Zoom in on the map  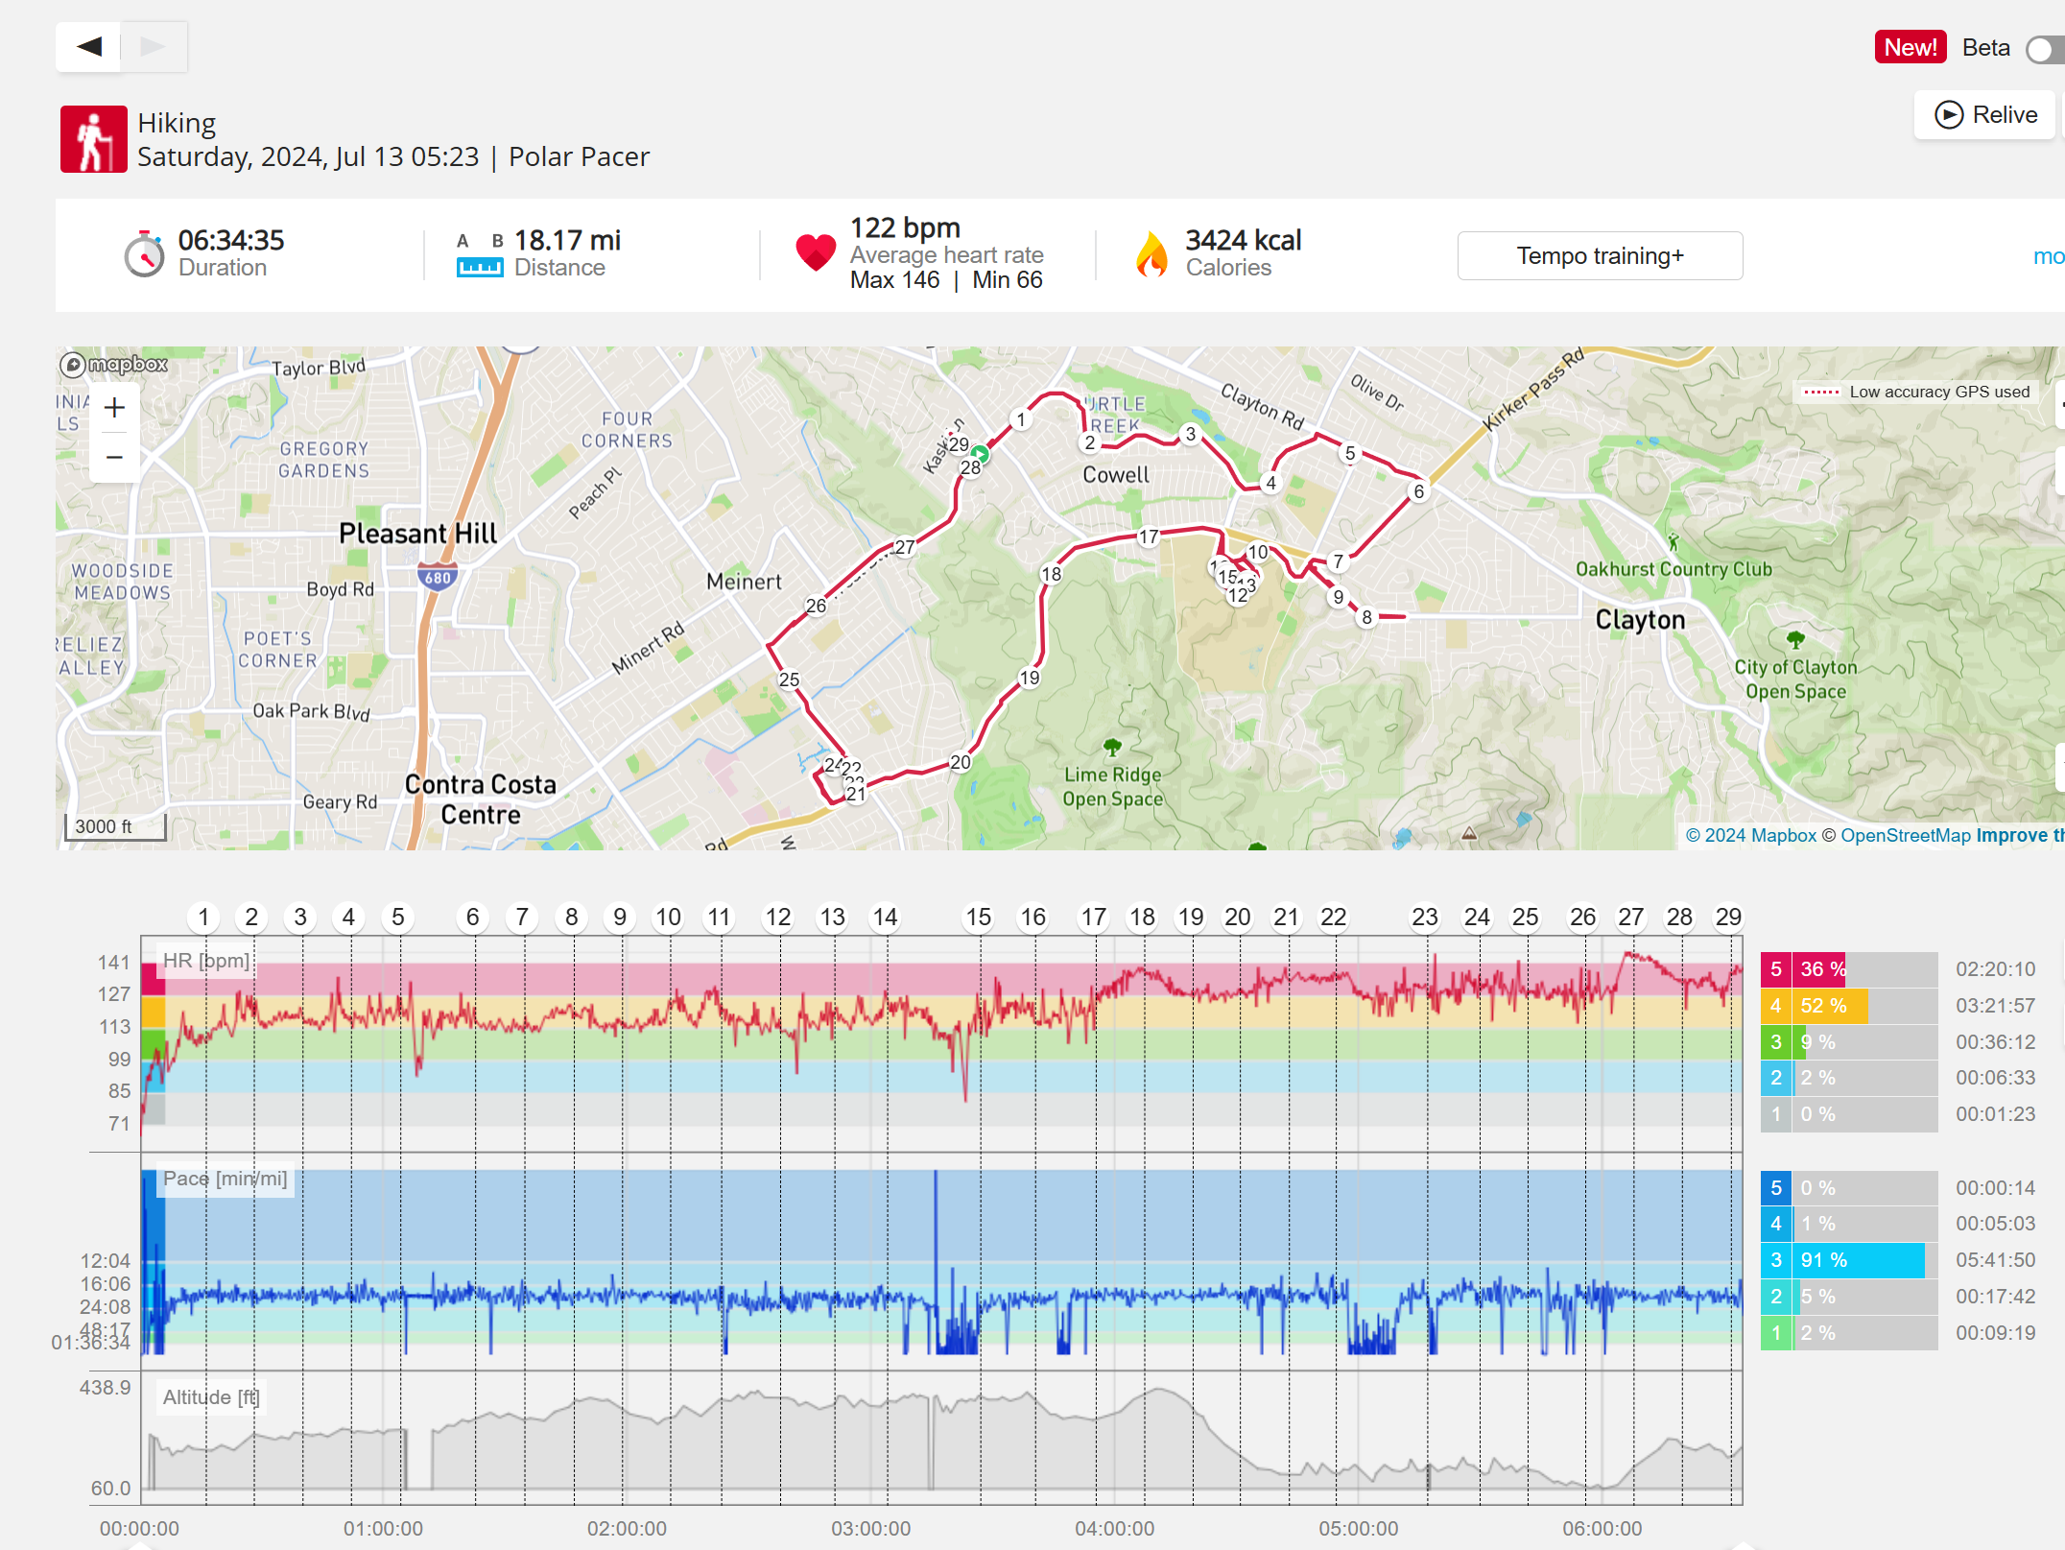[114, 408]
